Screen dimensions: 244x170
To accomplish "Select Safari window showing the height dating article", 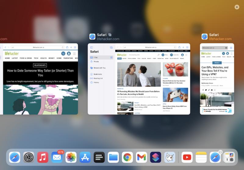I will click(39, 79).
